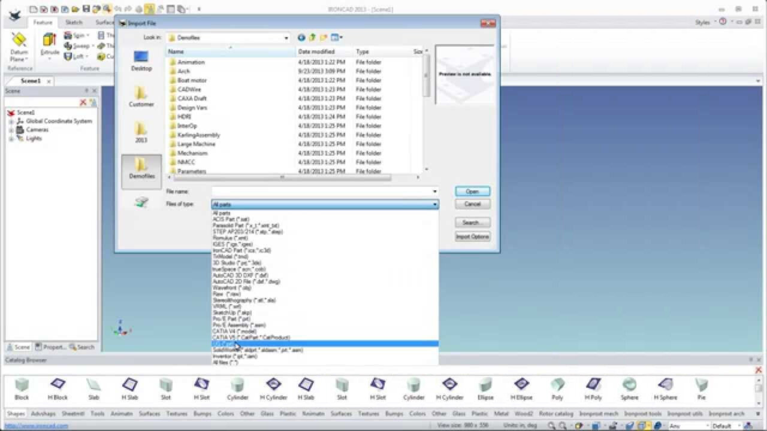This screenshot has height=431, width=767.
Task: Open the Colors catalog tab
Action: coord(227,413)
